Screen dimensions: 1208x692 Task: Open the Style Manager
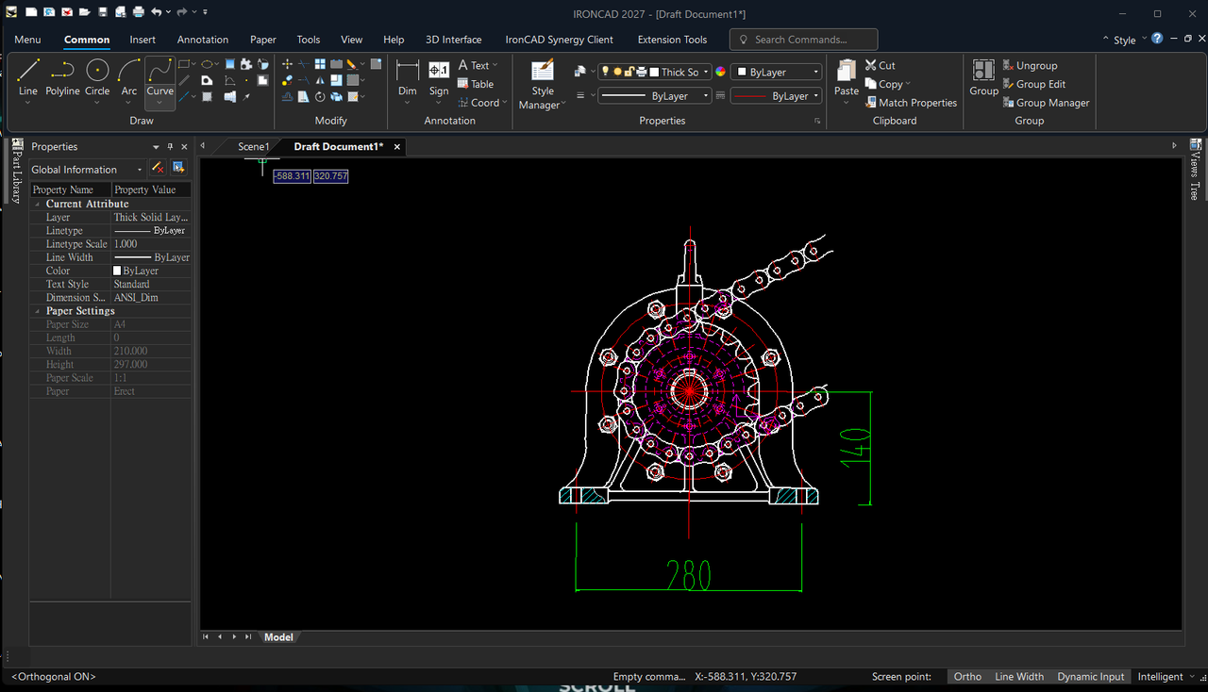click(x=543, y=83)
